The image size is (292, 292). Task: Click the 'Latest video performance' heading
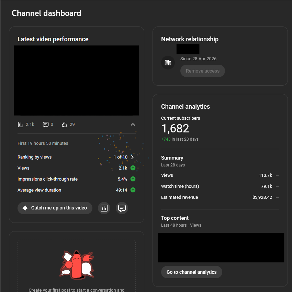pos(53,39)
